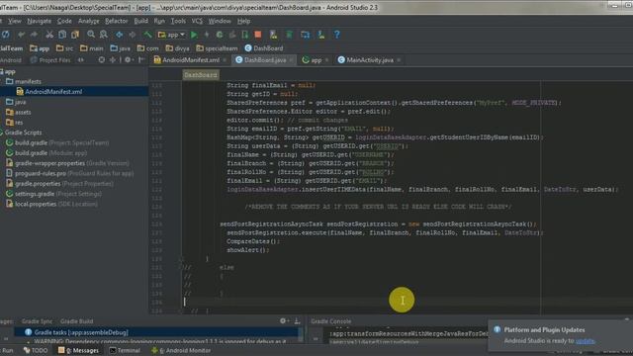Click the Paste icon in toolbar
This screenshot has height=356, width=633.
75,35
